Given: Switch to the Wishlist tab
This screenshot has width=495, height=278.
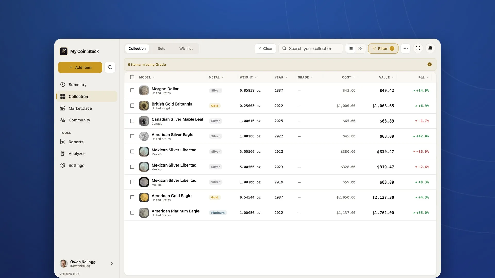Looking at the screenshot, I should click(x=186, y=48).
